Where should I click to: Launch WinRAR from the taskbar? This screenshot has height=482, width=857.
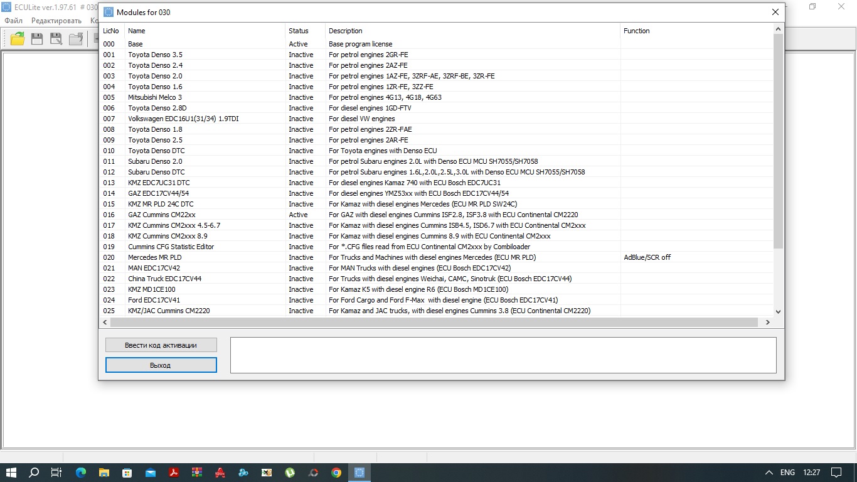coord(197,473)
